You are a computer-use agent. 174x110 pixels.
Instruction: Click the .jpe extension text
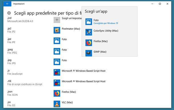point(9,39)
